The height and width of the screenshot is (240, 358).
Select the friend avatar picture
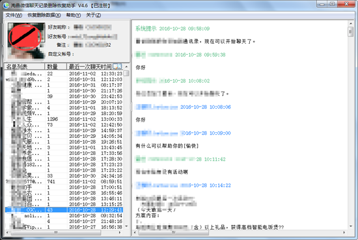point(26,40)
